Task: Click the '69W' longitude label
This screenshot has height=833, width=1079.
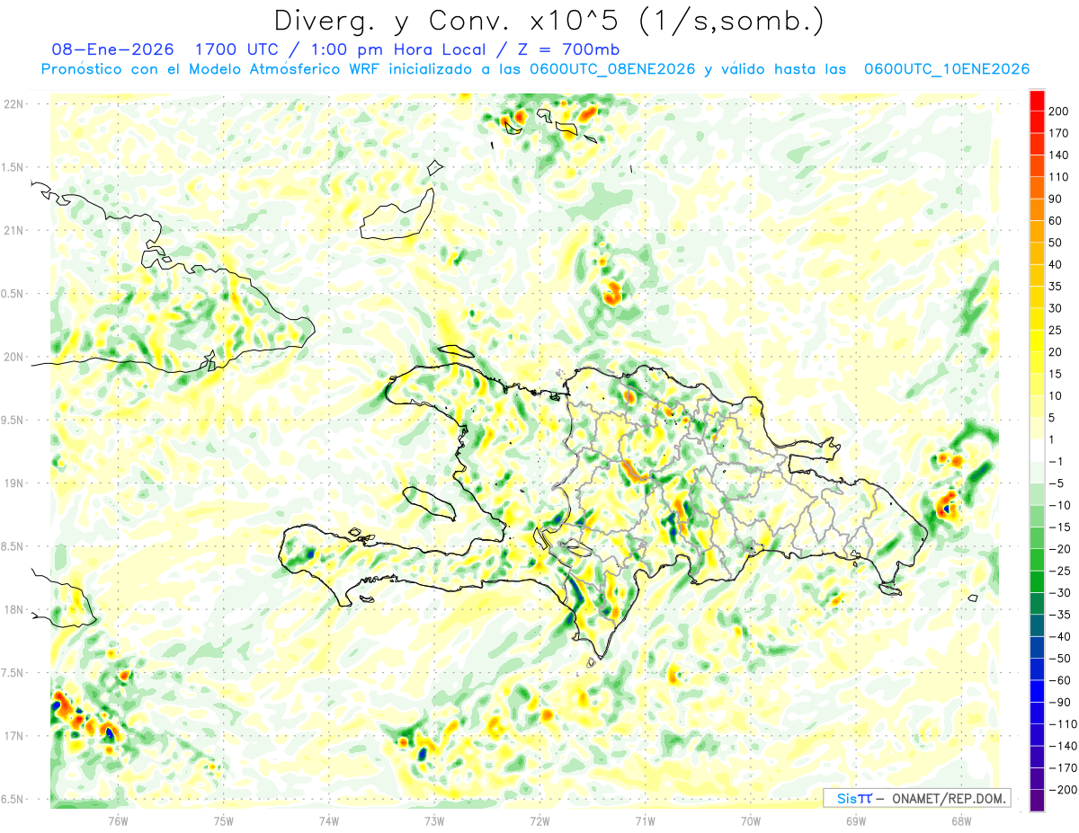Action: click(x=855, y=821)
